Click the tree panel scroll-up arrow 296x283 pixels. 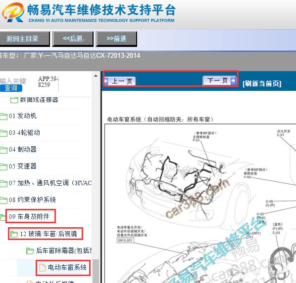point(96,76)
